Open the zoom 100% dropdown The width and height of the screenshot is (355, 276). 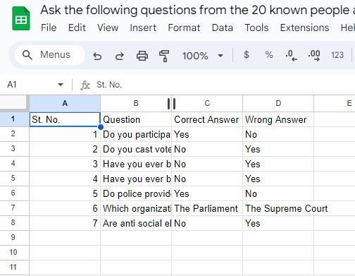[x=202, y=56]
